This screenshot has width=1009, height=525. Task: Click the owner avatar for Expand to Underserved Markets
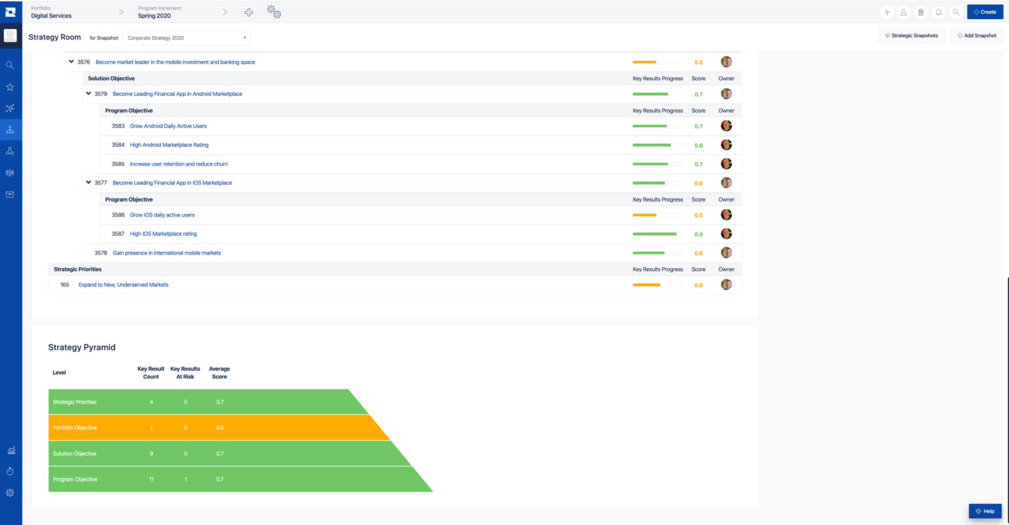(x=726, y=285)
